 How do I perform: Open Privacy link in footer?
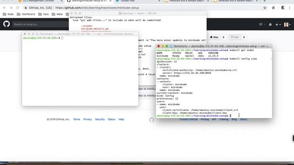(x=88, y=119)
